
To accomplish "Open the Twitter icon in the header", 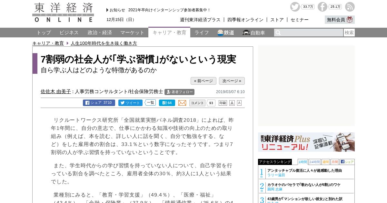I will pos(295,7).
